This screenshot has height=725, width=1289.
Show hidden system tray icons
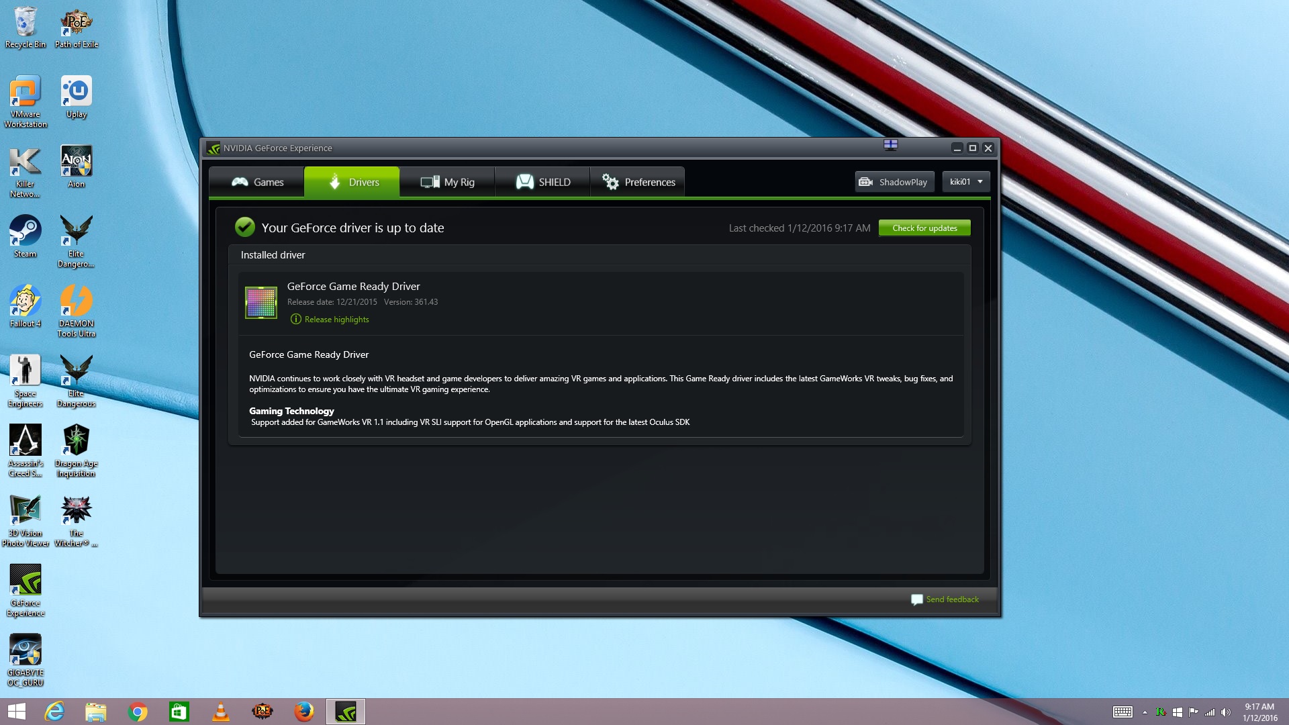1145,712
